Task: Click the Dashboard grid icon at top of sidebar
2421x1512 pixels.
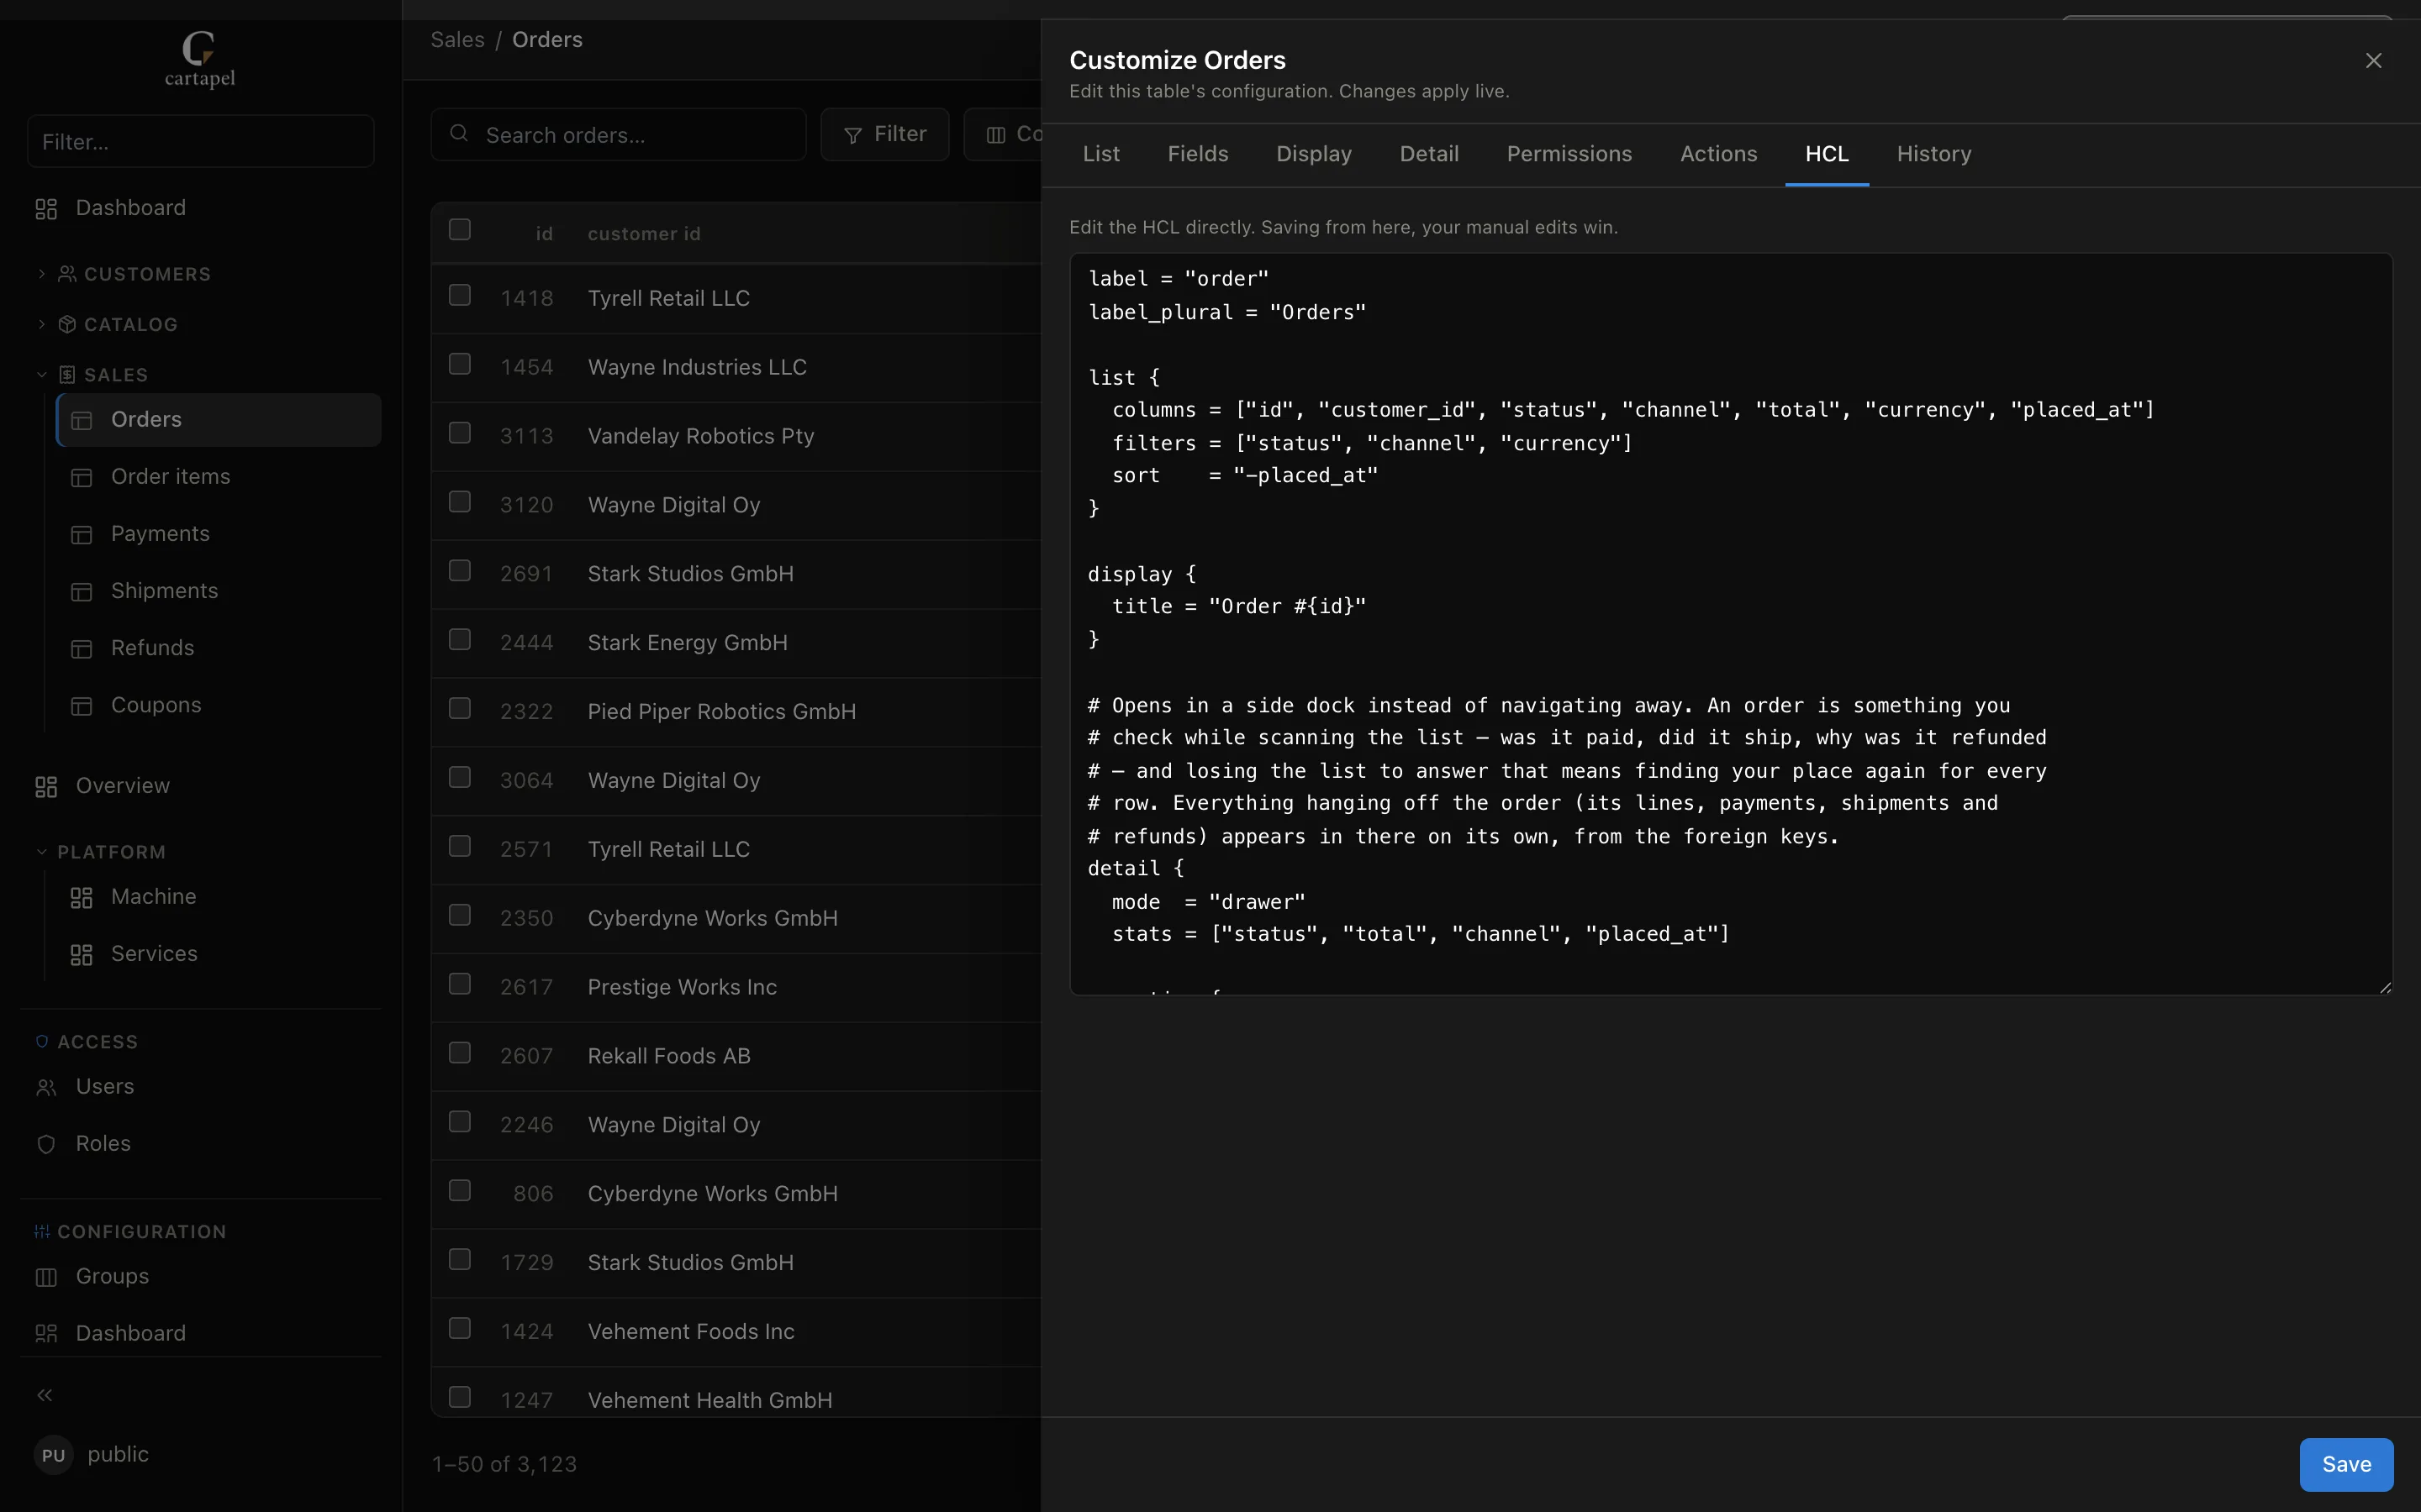Action: point(46,208)
